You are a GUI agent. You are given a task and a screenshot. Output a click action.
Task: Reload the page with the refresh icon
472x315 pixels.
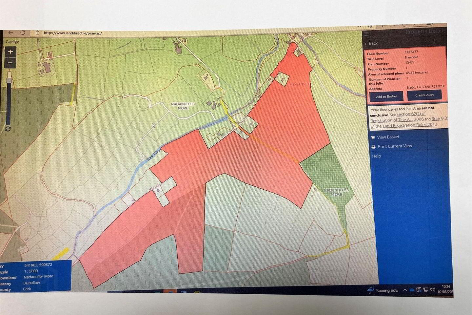23,32
